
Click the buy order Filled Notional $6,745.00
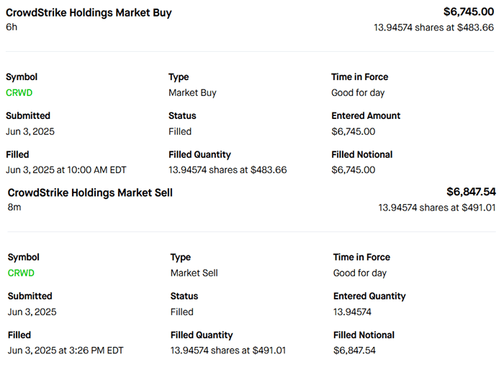click(353, 170)
